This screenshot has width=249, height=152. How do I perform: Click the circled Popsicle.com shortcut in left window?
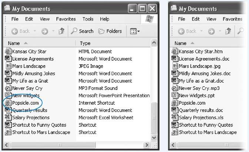26,103
